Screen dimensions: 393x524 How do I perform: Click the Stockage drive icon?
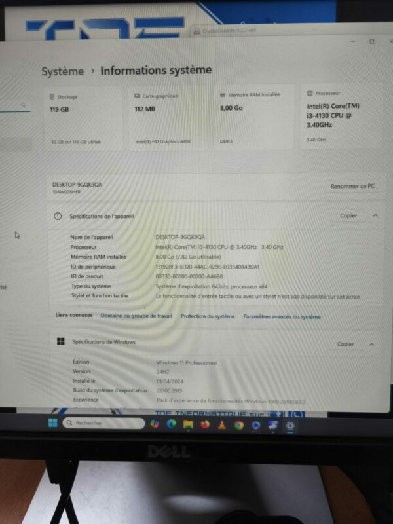click(x=52, y=97)
